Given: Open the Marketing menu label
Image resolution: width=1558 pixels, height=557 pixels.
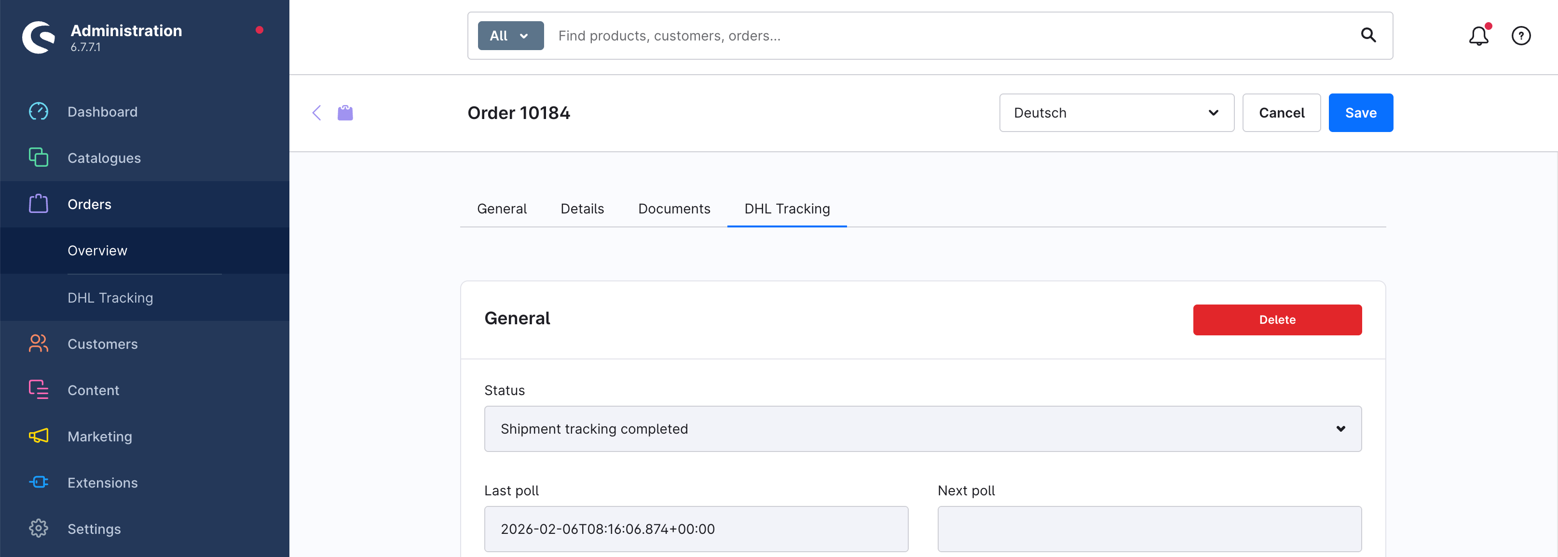Looking at the screenshot, I should [x=100, y=436].
